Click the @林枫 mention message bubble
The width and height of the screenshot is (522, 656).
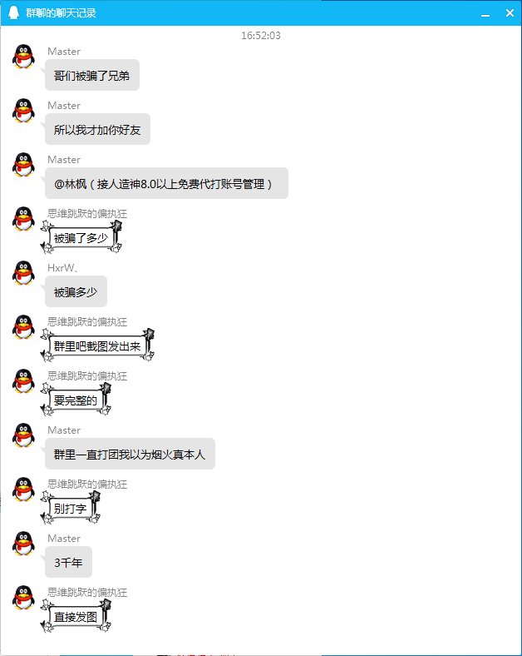pyautogui.click(x=166, y=183)
